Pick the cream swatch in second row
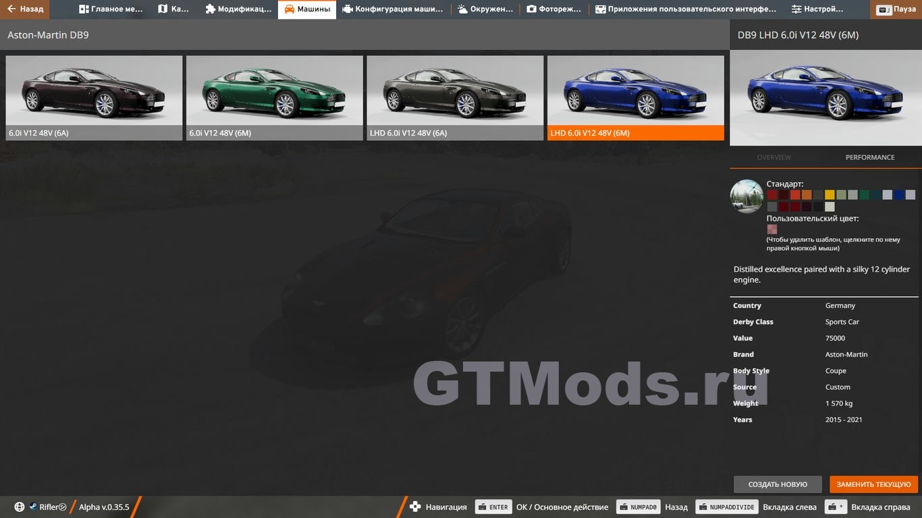Screen dimensions: 922x518 830,207
